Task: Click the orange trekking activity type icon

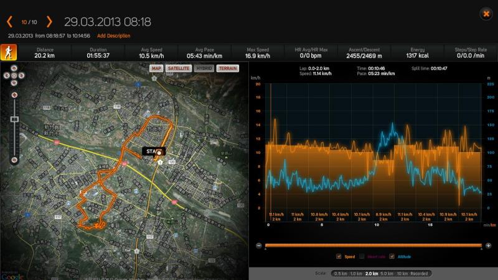Action: click(9, 52)
